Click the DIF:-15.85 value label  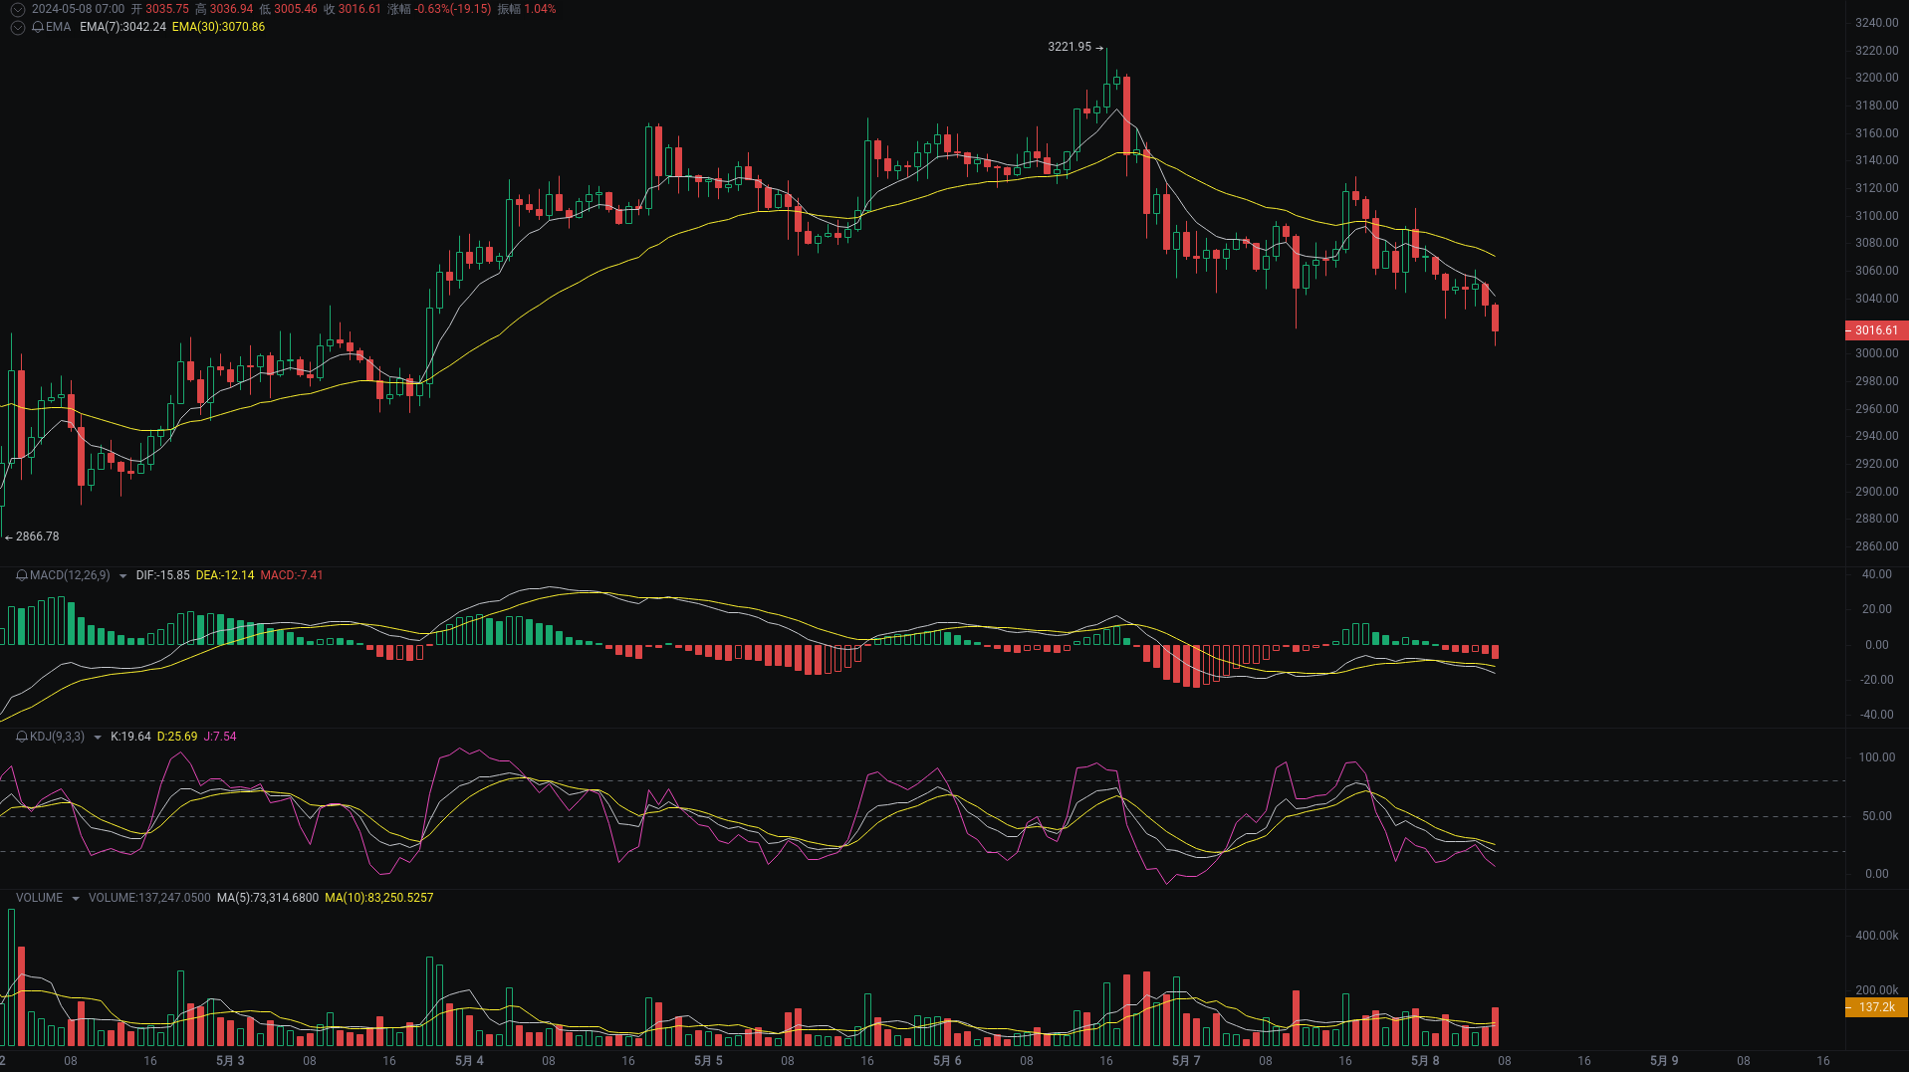pyautogui.click(x=162, y=575)
